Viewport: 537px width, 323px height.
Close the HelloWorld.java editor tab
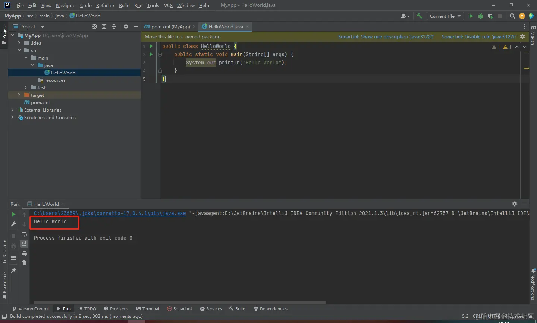coord(247,26)
